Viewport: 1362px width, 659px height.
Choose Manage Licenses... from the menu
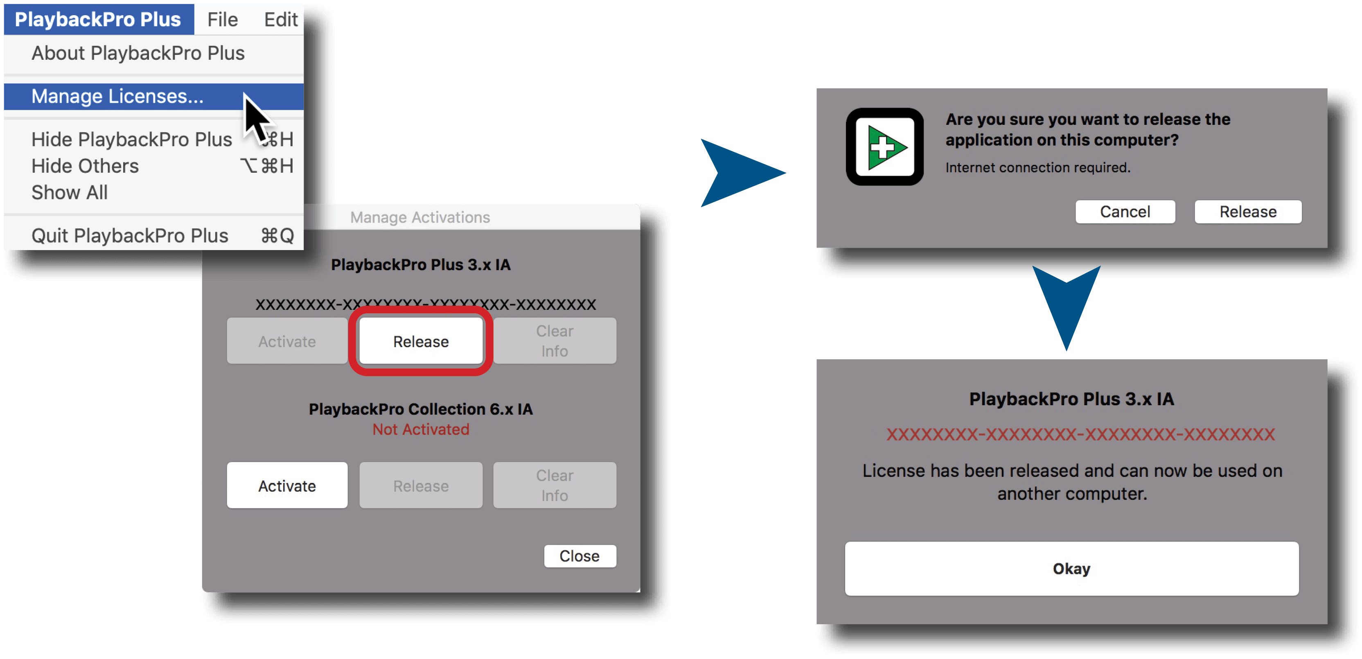153,96
